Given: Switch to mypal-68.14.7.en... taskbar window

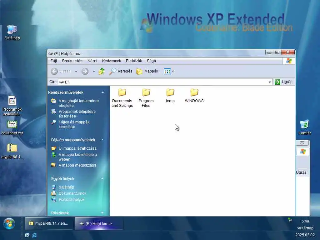Looking at the screenshot, I should coord(49,223).
